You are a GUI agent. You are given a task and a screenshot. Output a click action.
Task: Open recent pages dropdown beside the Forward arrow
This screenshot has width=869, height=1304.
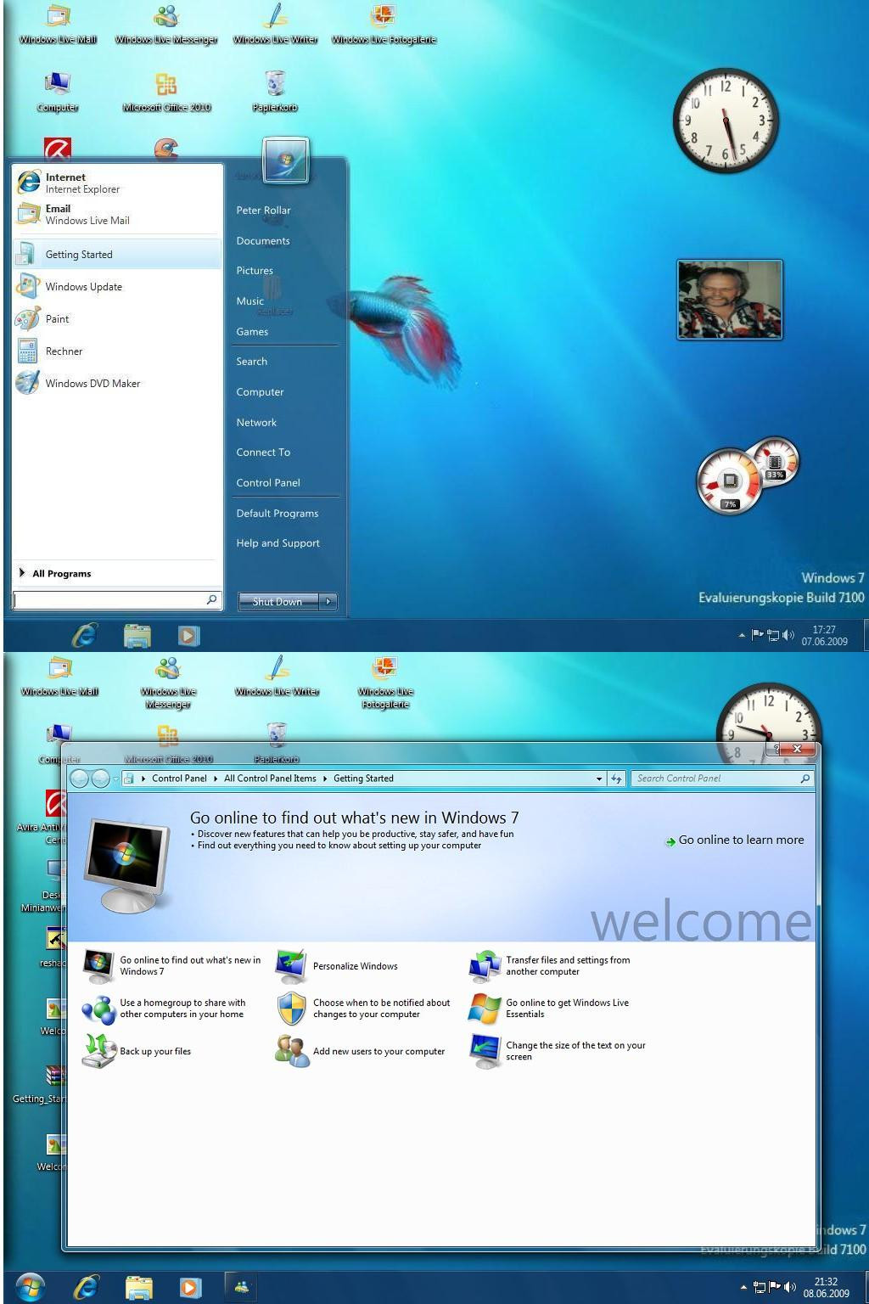pyautogui.click(x=115, y=778)
